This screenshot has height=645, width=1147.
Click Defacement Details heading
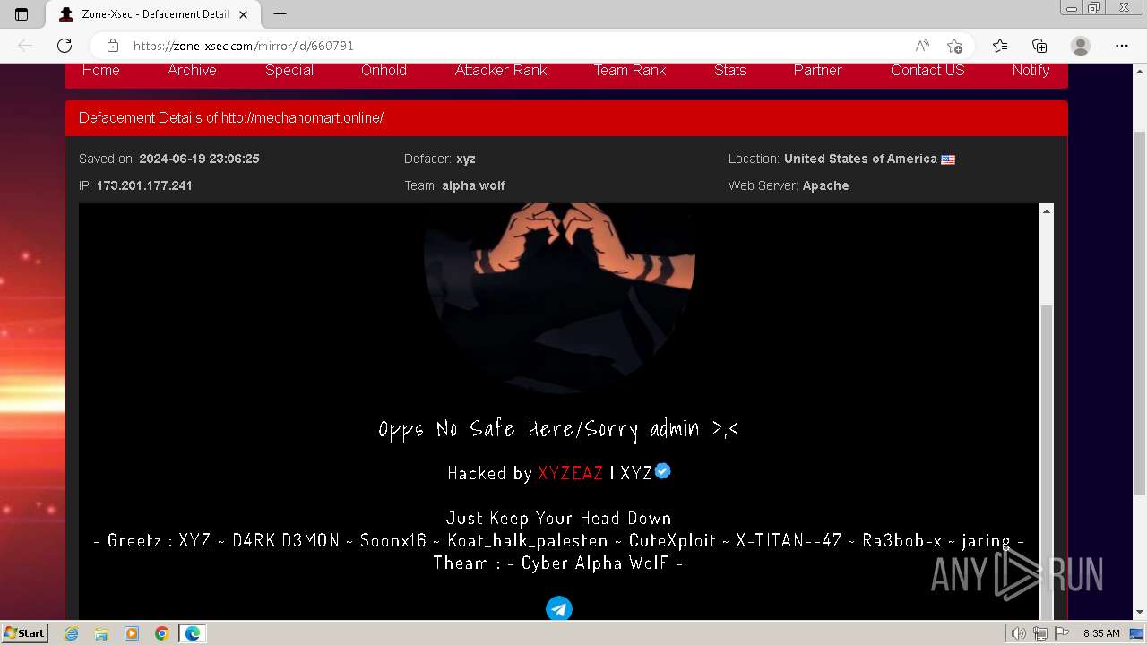click(231, 118)
